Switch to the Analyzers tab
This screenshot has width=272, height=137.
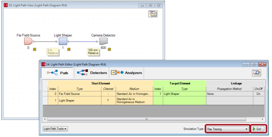click(127, 73)
